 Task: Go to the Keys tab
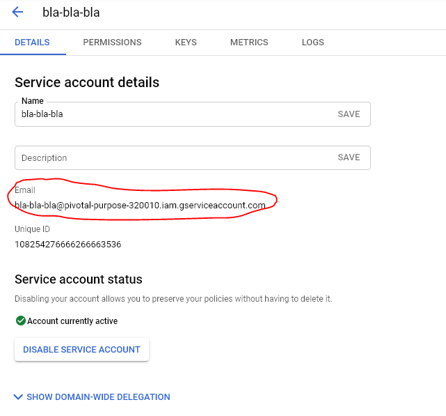(186, 43)
